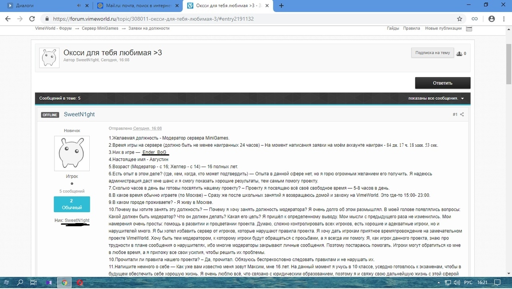Go back to the previous page
Viewport: 512px width, 289px height.
click(x=8, y=19)
